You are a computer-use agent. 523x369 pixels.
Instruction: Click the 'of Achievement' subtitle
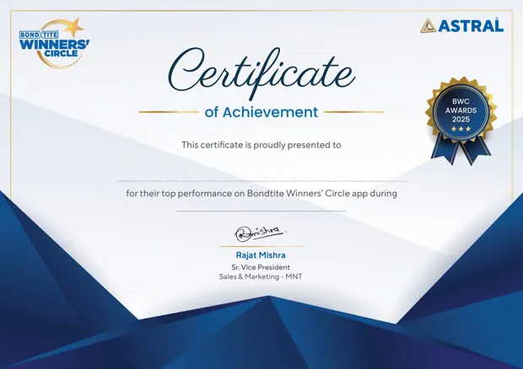tap(261, 112)
